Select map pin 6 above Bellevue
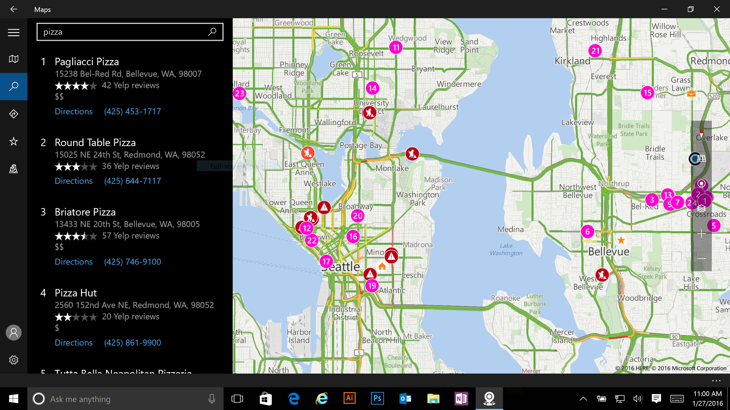Image resolution: width=730 pixels, height=410 pixels. [x=588, y=232]
